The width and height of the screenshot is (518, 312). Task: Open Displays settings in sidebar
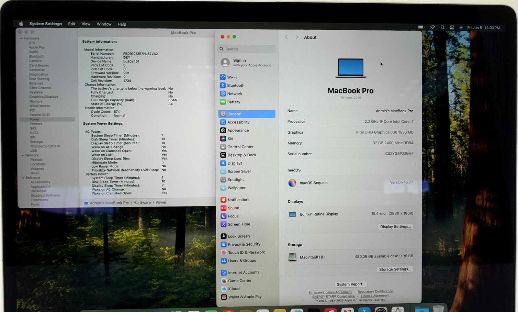(x=247, y=163)
